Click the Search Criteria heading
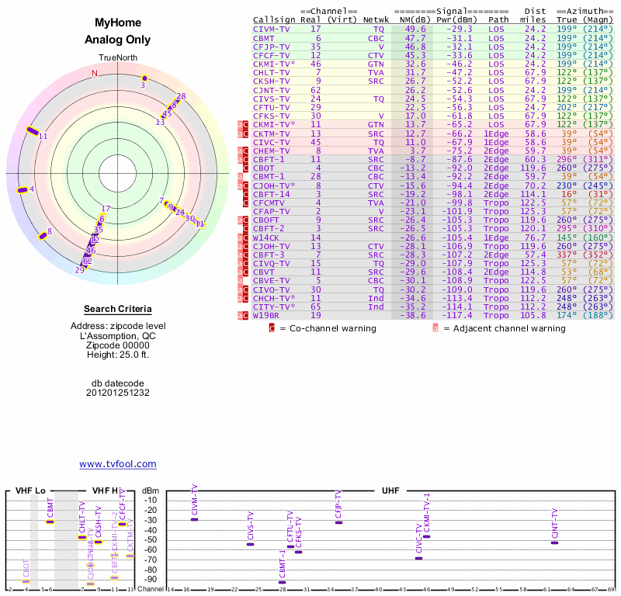The height and width of the screenshot is (596, 621). coord(117,309)
